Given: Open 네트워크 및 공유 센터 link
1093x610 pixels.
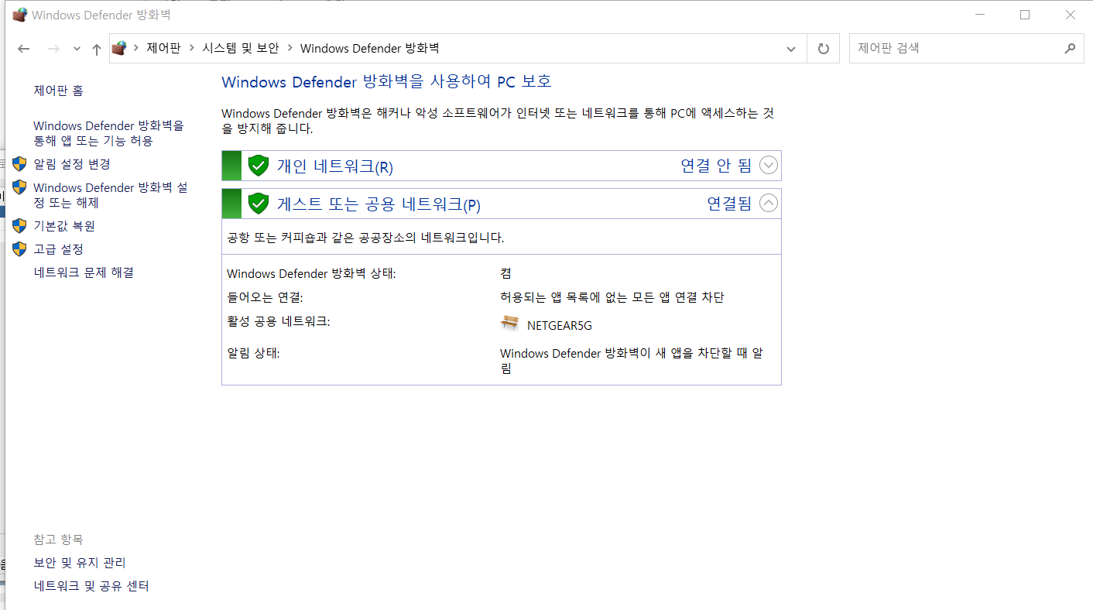Looking at the screenshot, I should 91,586.
